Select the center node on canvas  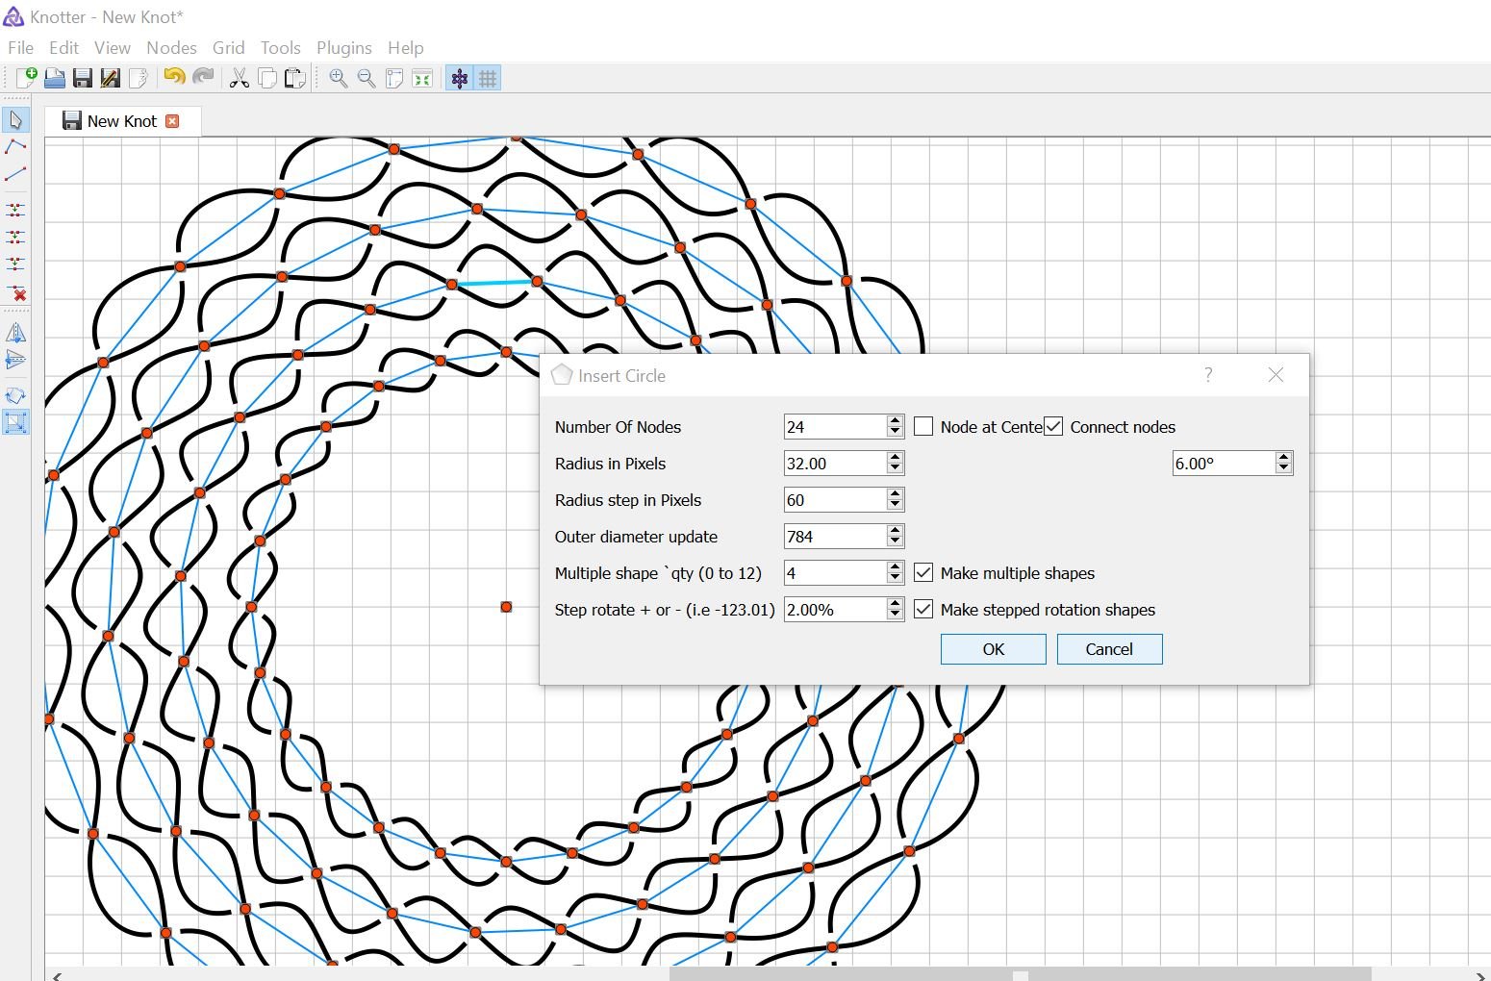506,607
